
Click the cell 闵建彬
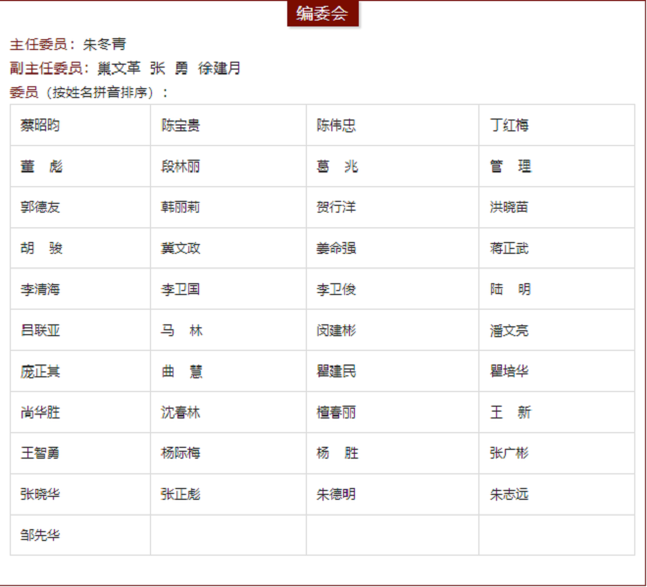click(392, 330)
